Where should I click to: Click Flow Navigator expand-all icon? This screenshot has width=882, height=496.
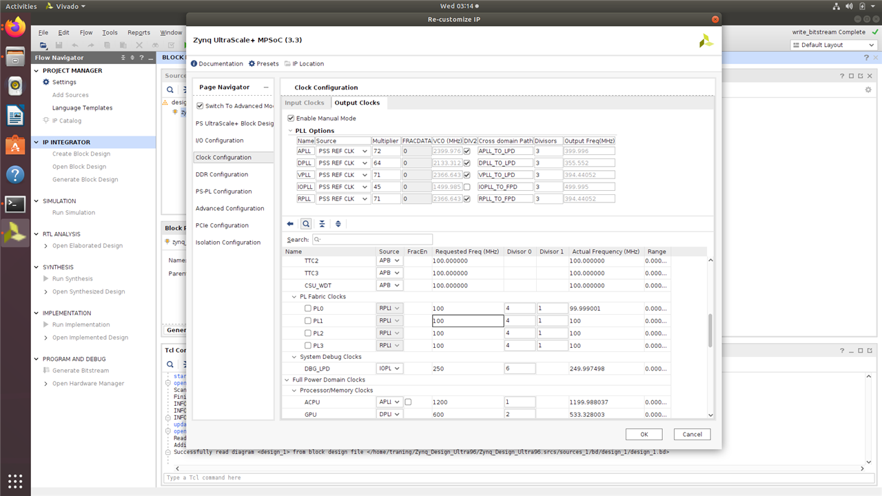[132, 58]
